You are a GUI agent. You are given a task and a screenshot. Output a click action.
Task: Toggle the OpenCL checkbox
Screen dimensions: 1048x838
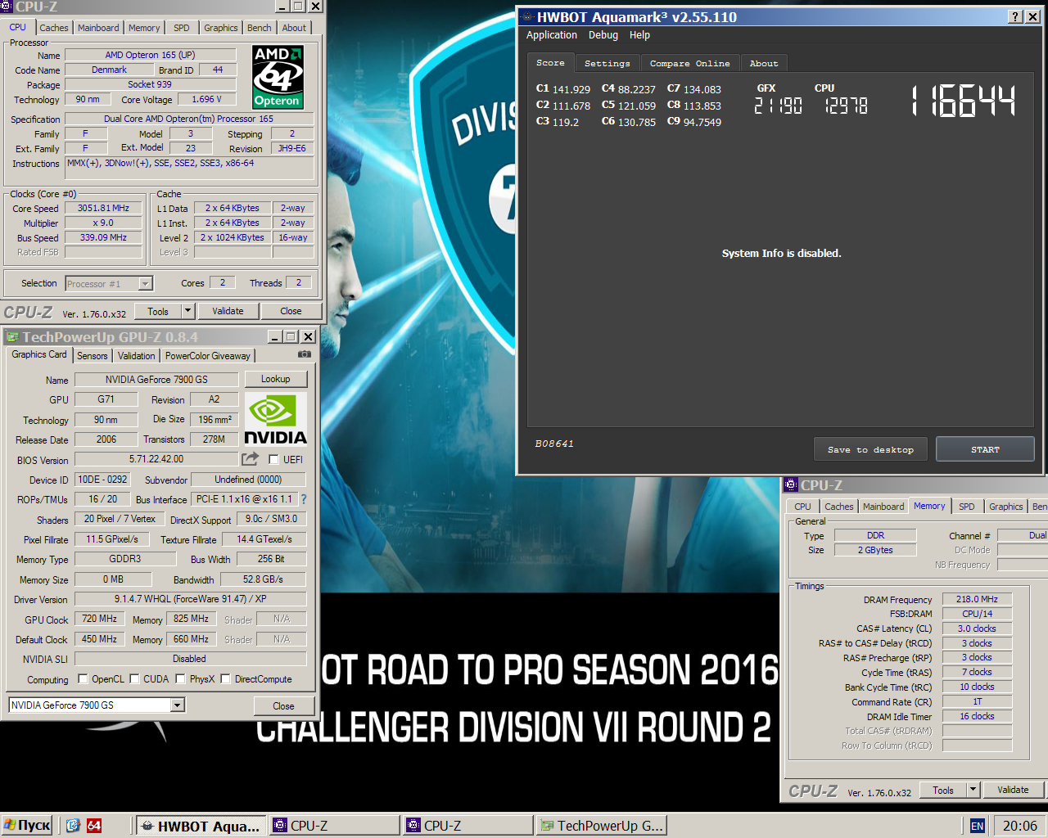pyautogui.click(x=83, y=679)
